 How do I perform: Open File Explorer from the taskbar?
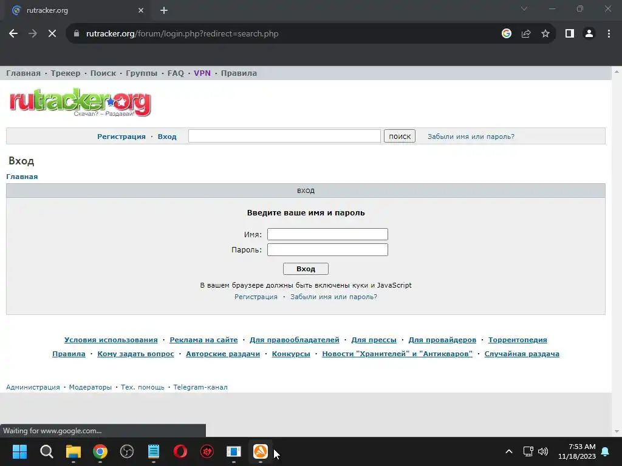click(73, 451)
